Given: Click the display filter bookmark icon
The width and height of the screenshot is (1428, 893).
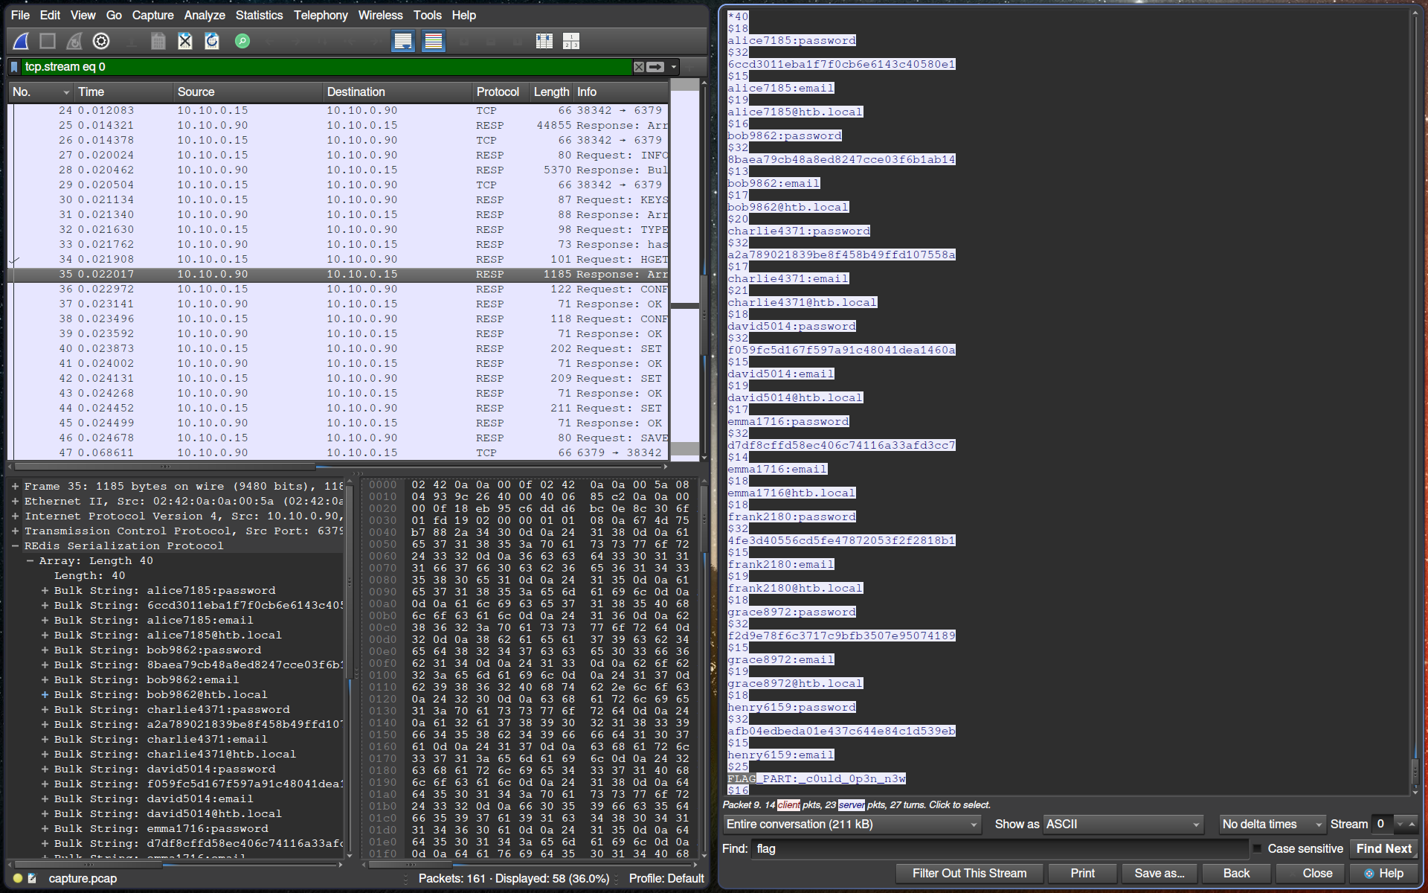Looking at the screenshot, I should (14, 67).
